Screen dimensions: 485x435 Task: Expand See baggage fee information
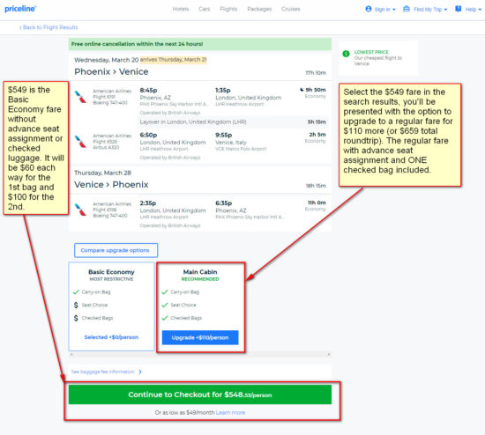(107, 372)
